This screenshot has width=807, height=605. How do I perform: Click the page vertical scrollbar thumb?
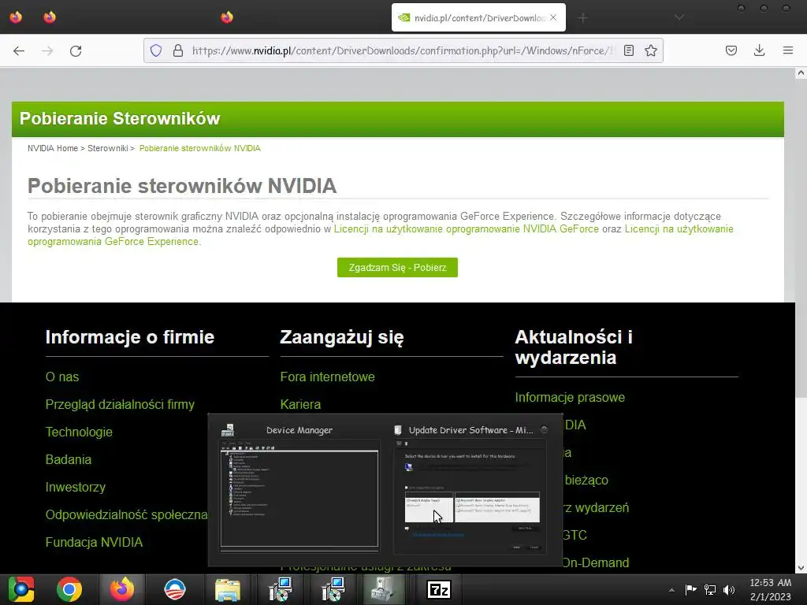(x=801, y=238)
